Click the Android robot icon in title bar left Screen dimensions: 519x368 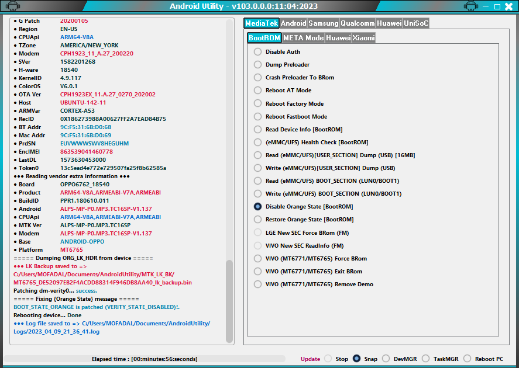click(x=13, y=6)
